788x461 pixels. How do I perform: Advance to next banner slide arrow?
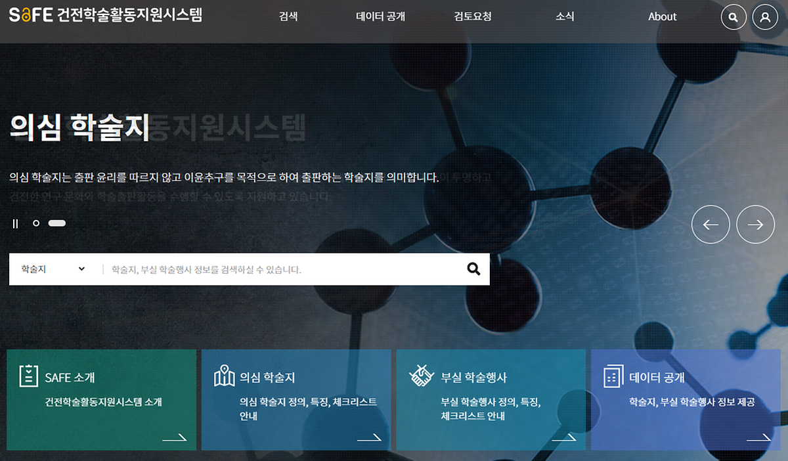click(756, 225)
